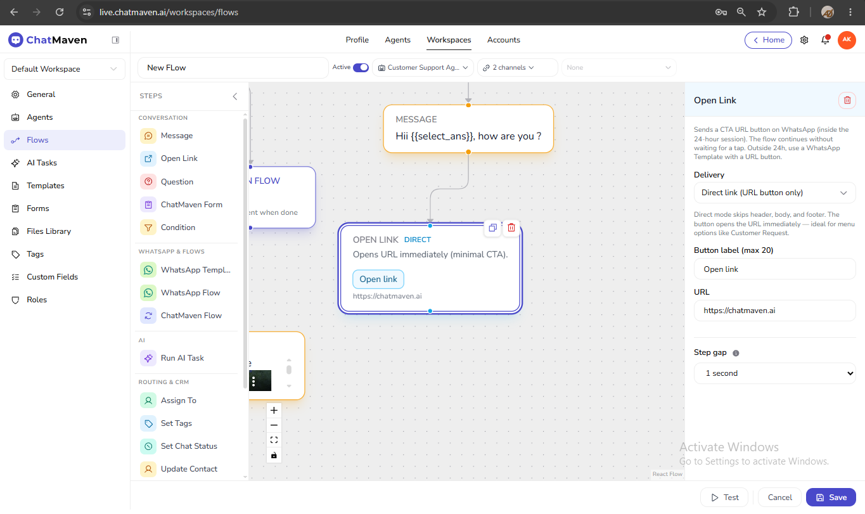The width and height of the screenshot is (865, 514).
Task: Open Custom Fields in the sidebar
Action: pos(65,277)
